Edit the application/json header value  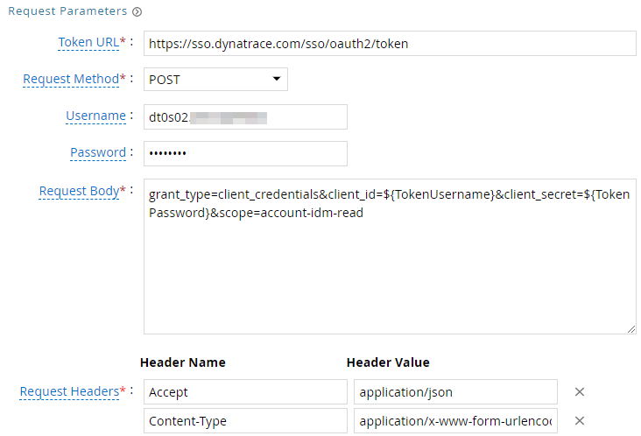point(455,392)
